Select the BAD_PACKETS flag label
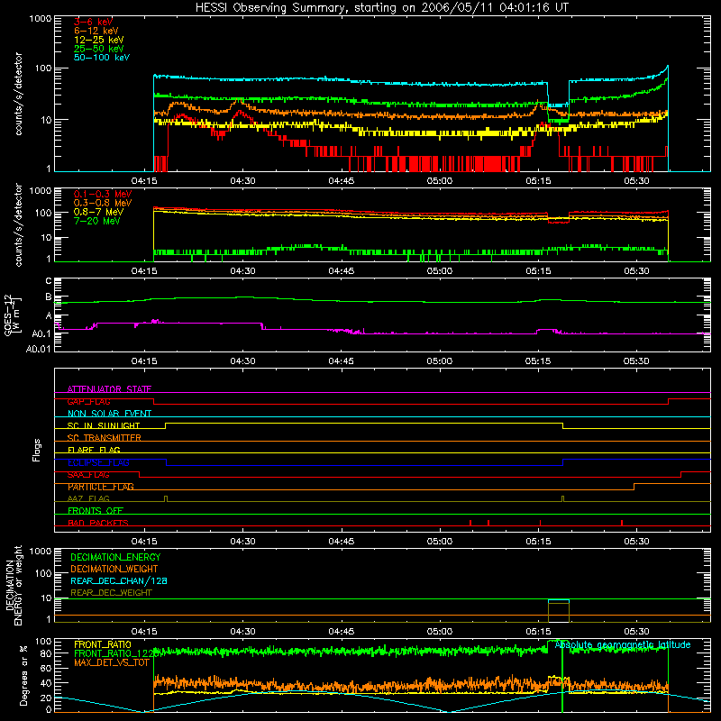721x721 pixels. (98, 523)
